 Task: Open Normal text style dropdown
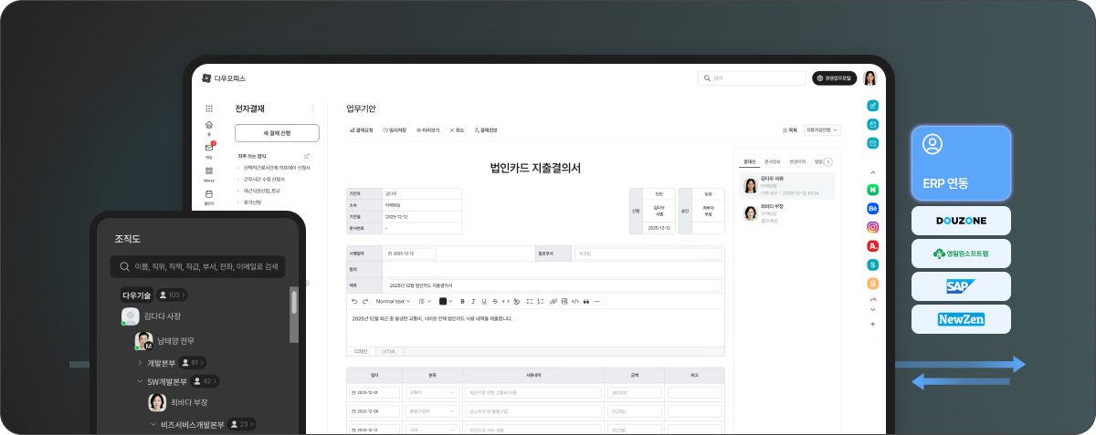[x=392, y=301]
